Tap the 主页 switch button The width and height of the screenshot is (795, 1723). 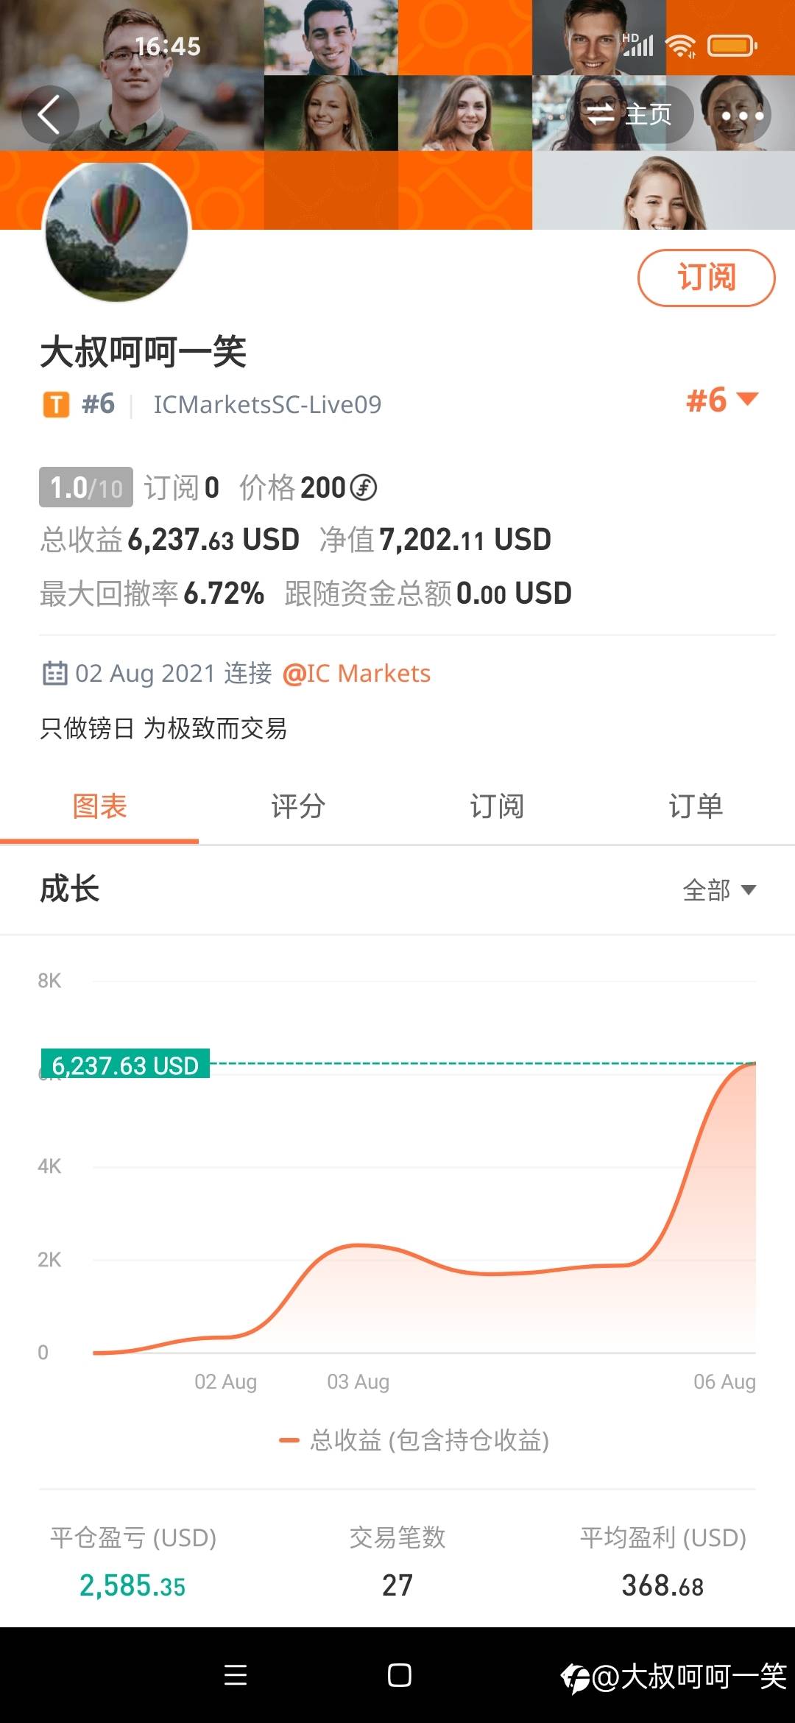tap(630, 115)
